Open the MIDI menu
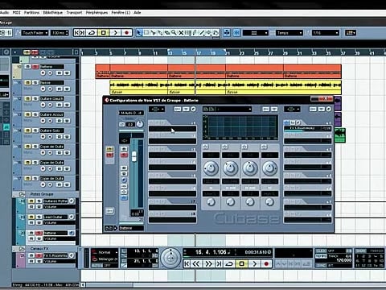 click(16, 13)
